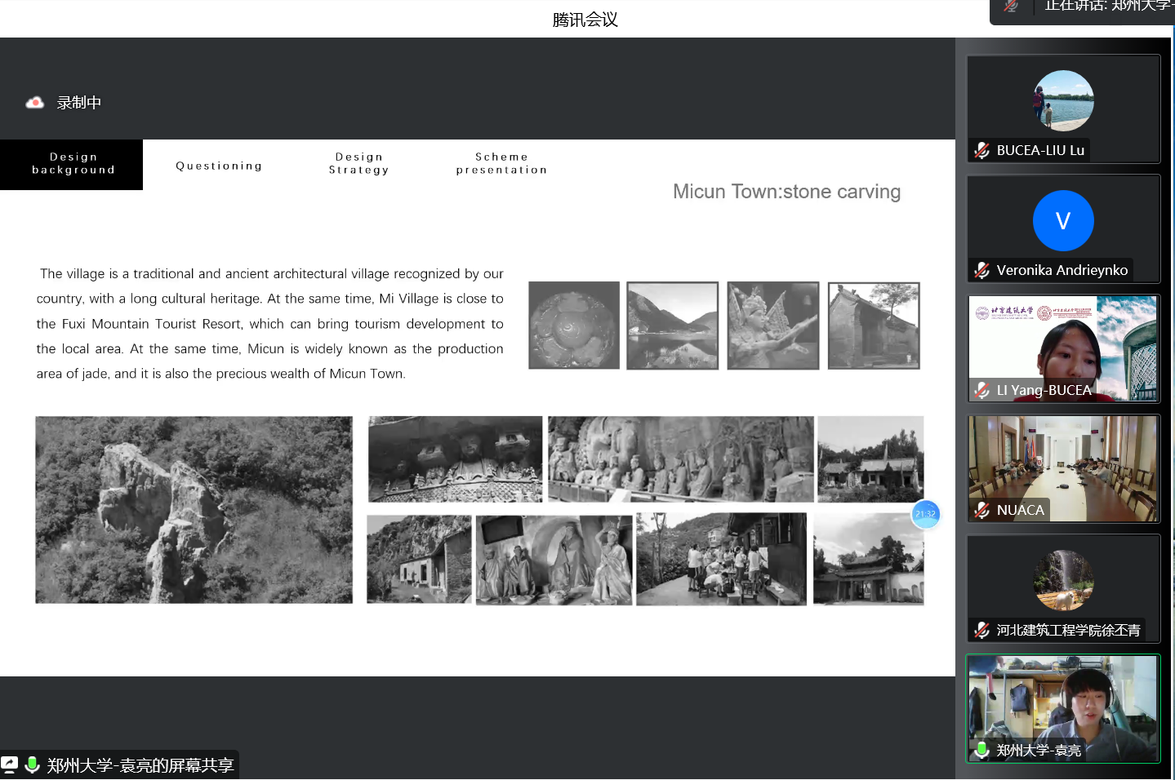Image resolution: width=1175 pixels, height=780 pixels.
Task: Open the Design Strategy tab
Action: click(x=358, y=164)
